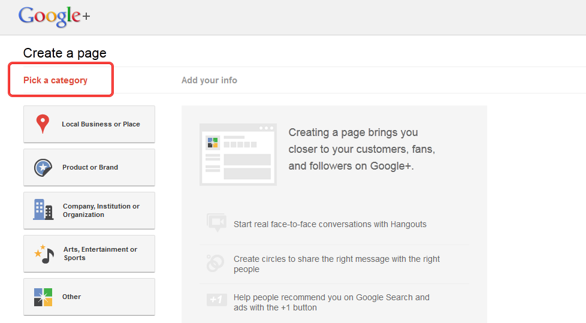
Task: Click the colored squares Other icon
Action: pos(43,297)
